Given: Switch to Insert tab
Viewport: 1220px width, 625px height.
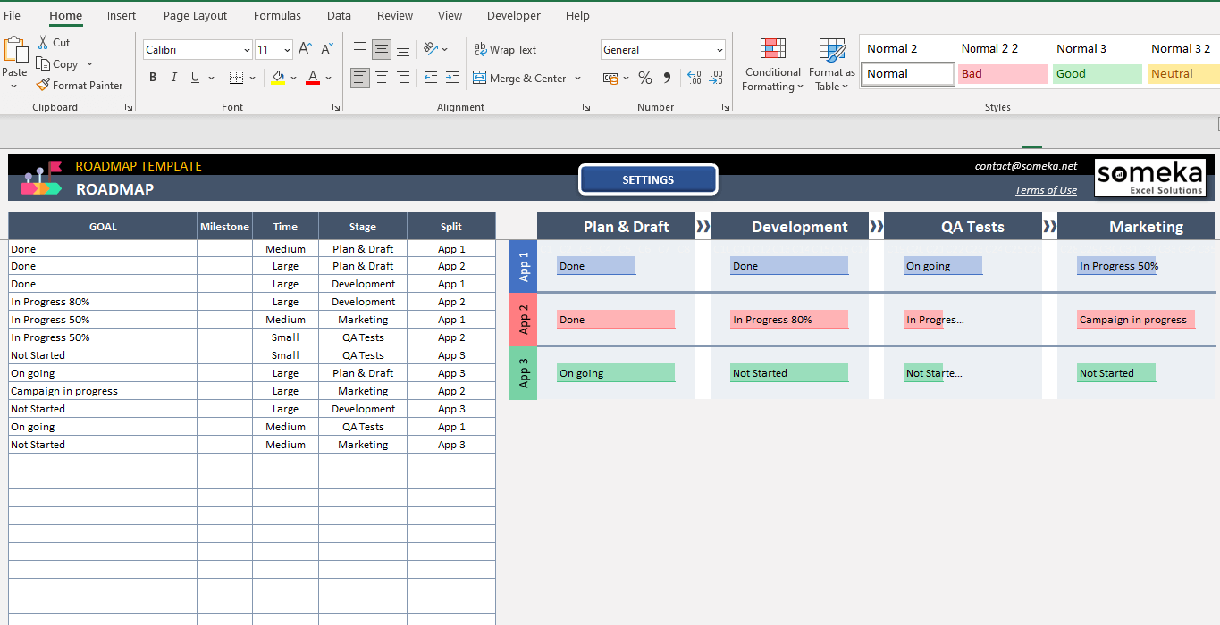Looking at the screenshot, I should pyautogui.click(x=122, y=15).
